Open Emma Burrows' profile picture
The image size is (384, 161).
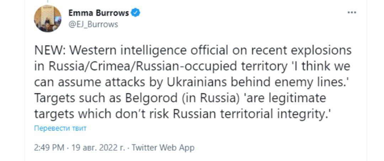[x=48, y=19]
